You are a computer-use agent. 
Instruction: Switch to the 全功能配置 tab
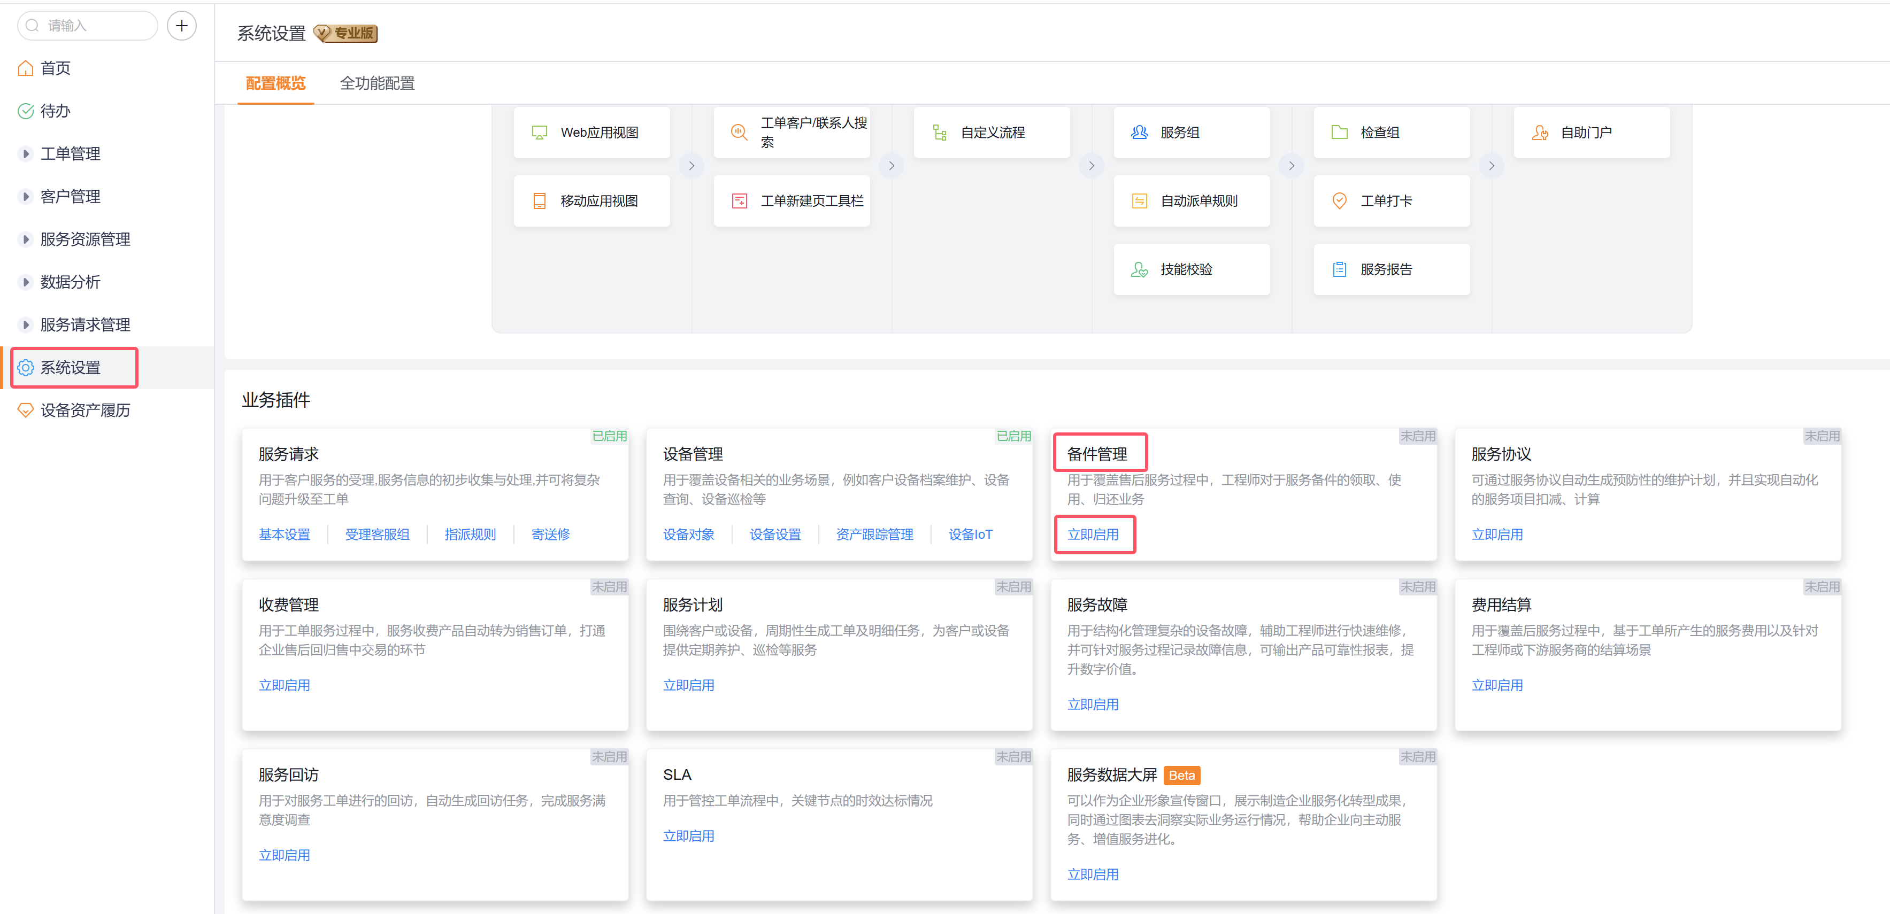[x=377, y=83]
